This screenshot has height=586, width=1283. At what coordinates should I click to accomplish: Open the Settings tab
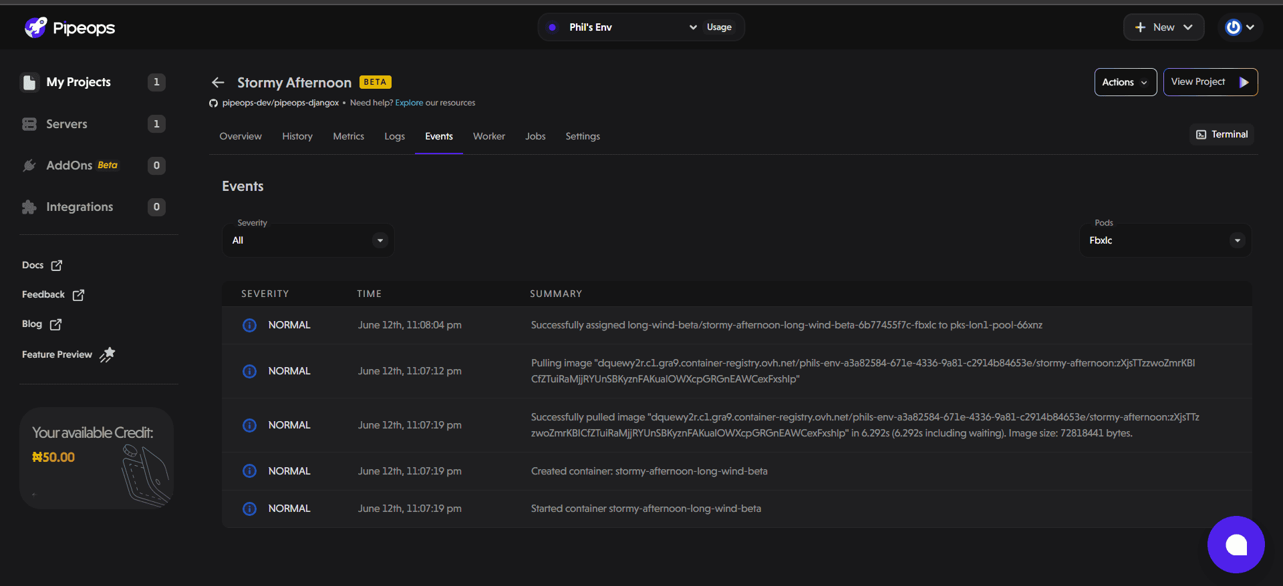(583, 136)
